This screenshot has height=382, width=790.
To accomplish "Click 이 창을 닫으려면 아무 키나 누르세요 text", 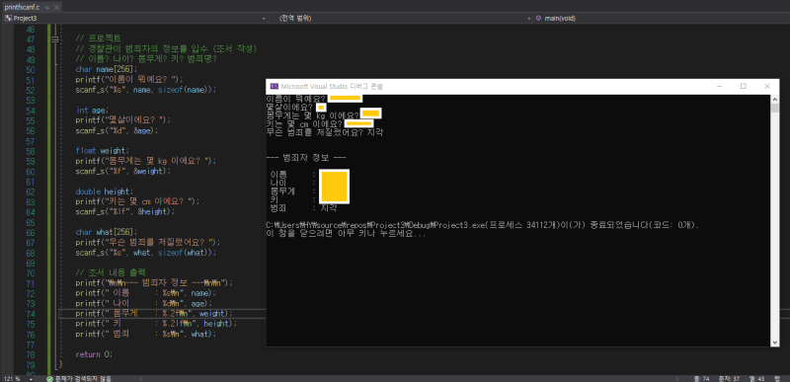I will (x=347, y=234).
